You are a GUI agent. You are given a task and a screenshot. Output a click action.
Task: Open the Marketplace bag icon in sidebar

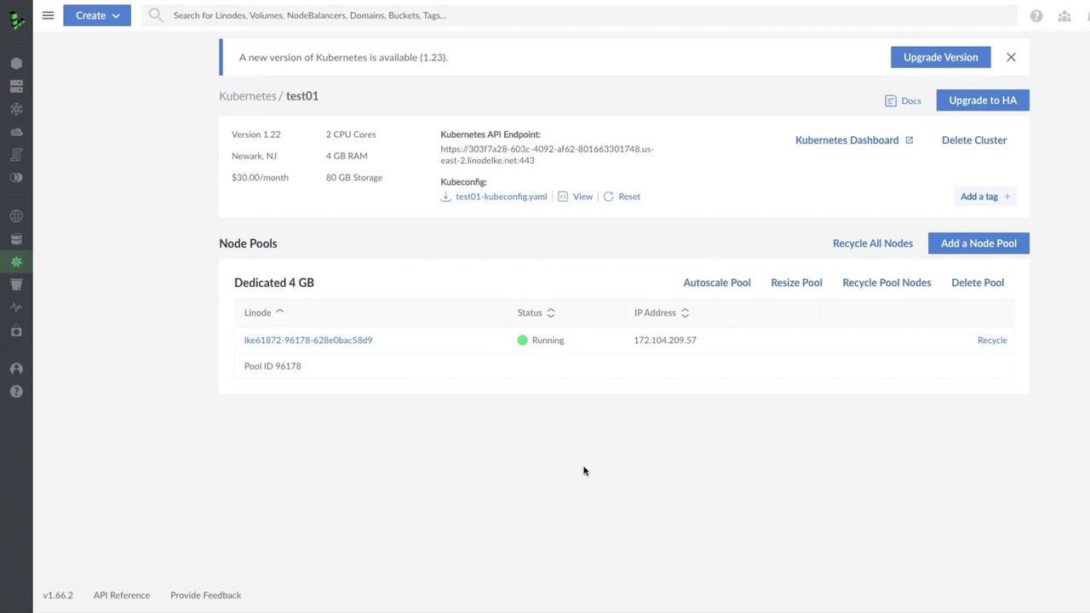16,330
